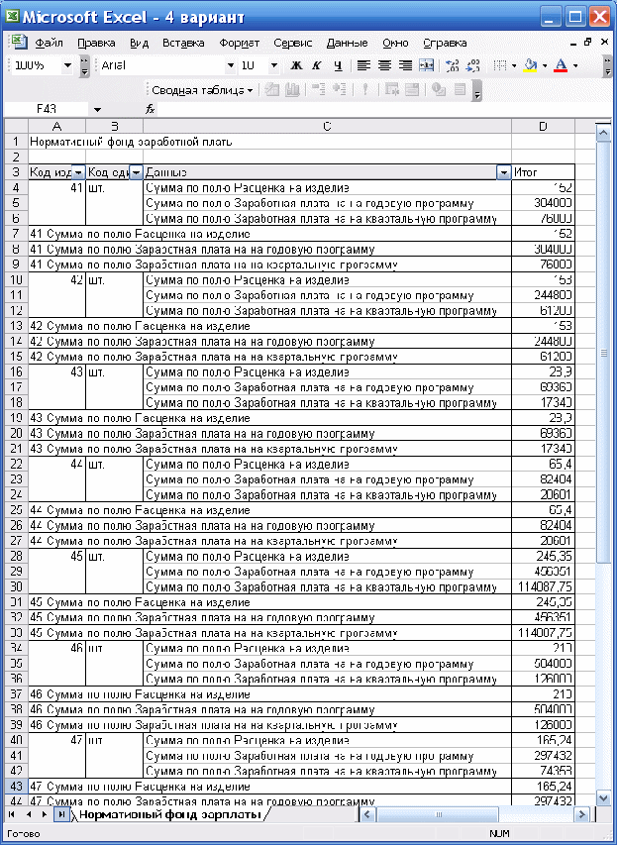
Task: Center cell text horizontally
Action: [x=384, y=65]
